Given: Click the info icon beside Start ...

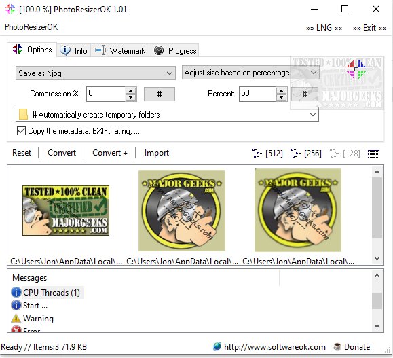Looking at the screenshot, I should click(x=16, y=305).
